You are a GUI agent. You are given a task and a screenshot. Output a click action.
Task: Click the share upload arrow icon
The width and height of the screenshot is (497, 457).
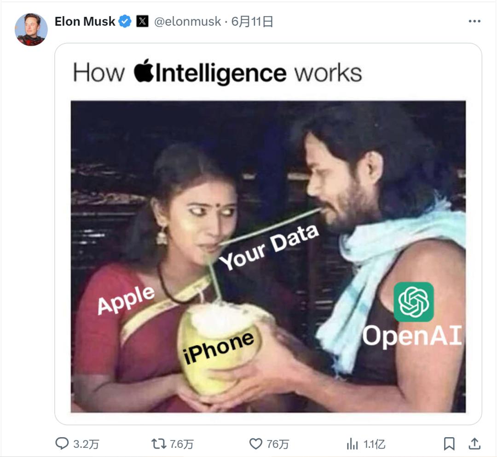[x=474, y=443]
